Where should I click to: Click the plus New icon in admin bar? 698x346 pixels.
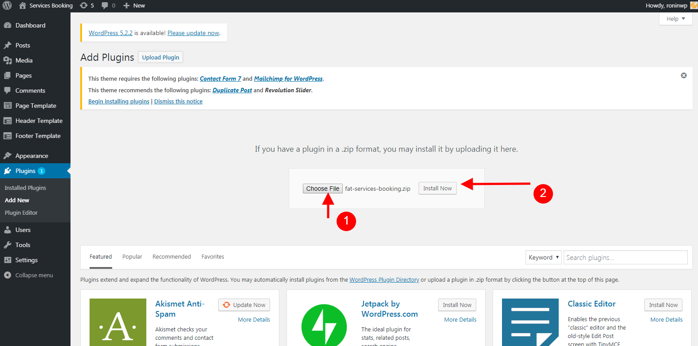pyautogui.click(x=126, y=5)
